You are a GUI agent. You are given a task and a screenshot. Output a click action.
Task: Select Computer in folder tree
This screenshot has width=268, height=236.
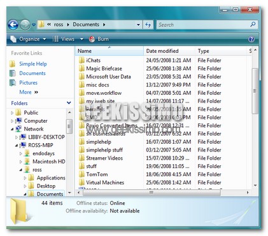(36, 121)
